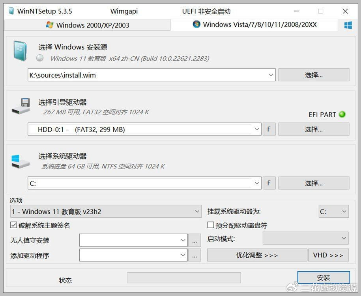Uncheck the 破解系统主题签名 checkbox
Screen dimensions: 361x296
(x=14, y=226)
